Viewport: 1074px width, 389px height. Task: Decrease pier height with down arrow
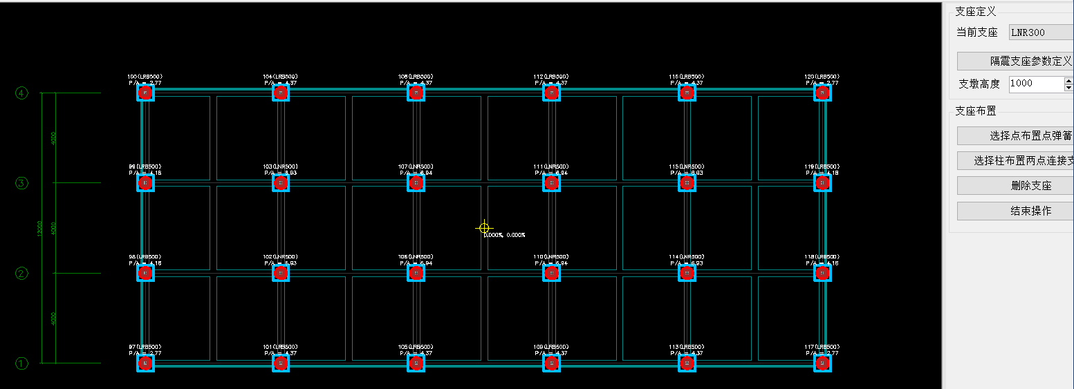pos(1068,88)
